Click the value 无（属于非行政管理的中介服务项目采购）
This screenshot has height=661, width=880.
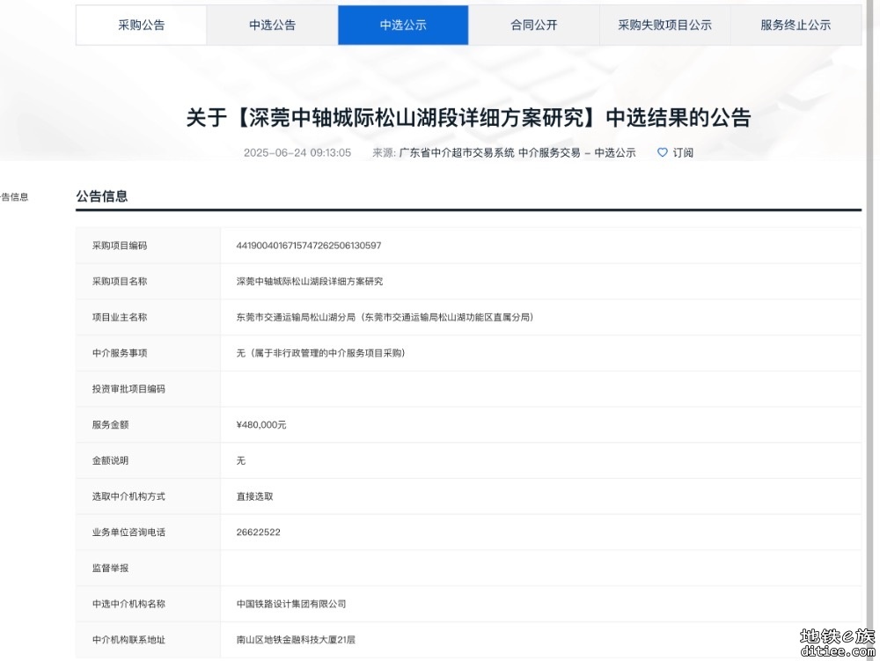point(320,353)
